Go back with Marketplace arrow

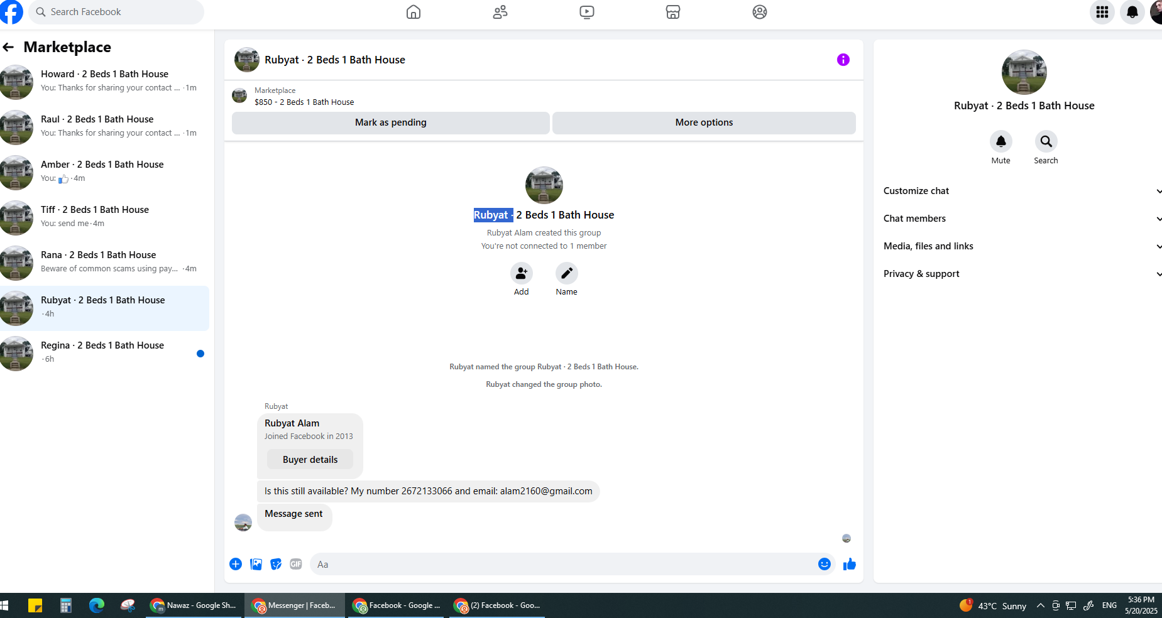[x=9, y=47]
